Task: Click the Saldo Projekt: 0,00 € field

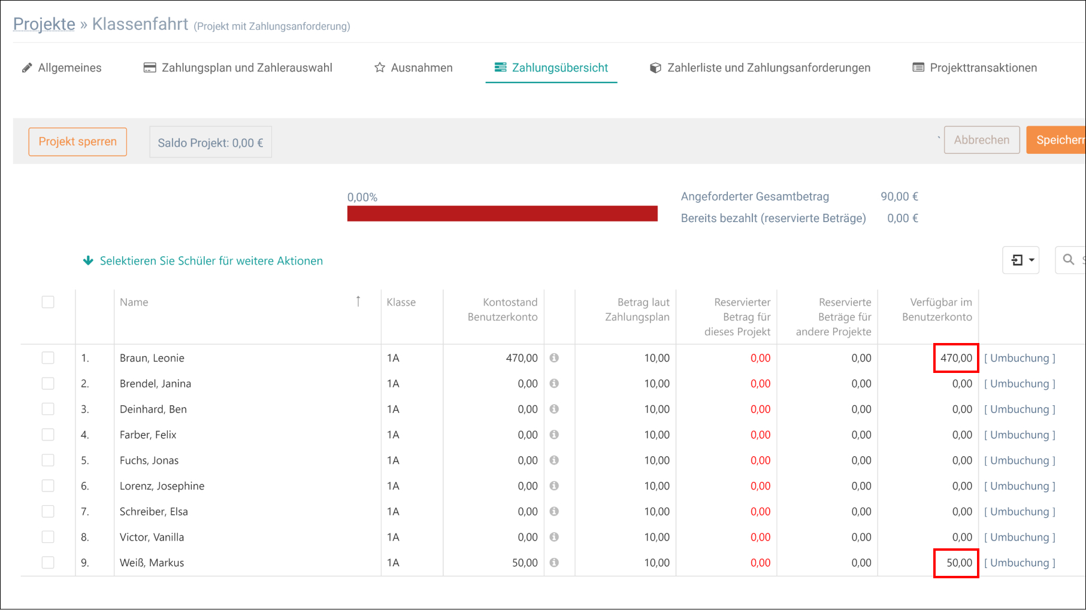Action: pos(211,142)
